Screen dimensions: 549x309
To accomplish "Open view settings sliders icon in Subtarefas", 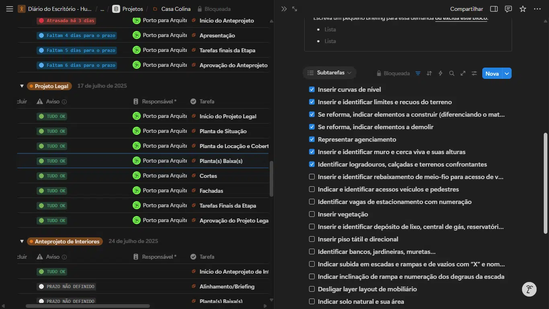I will (474, 73).
